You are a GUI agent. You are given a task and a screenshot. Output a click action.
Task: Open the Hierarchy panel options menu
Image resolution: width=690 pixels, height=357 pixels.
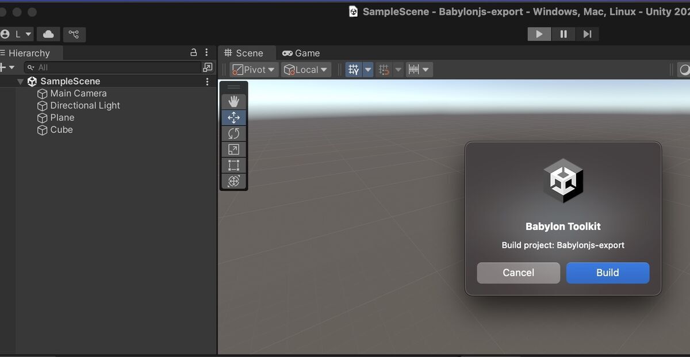(x=207, y=52)
